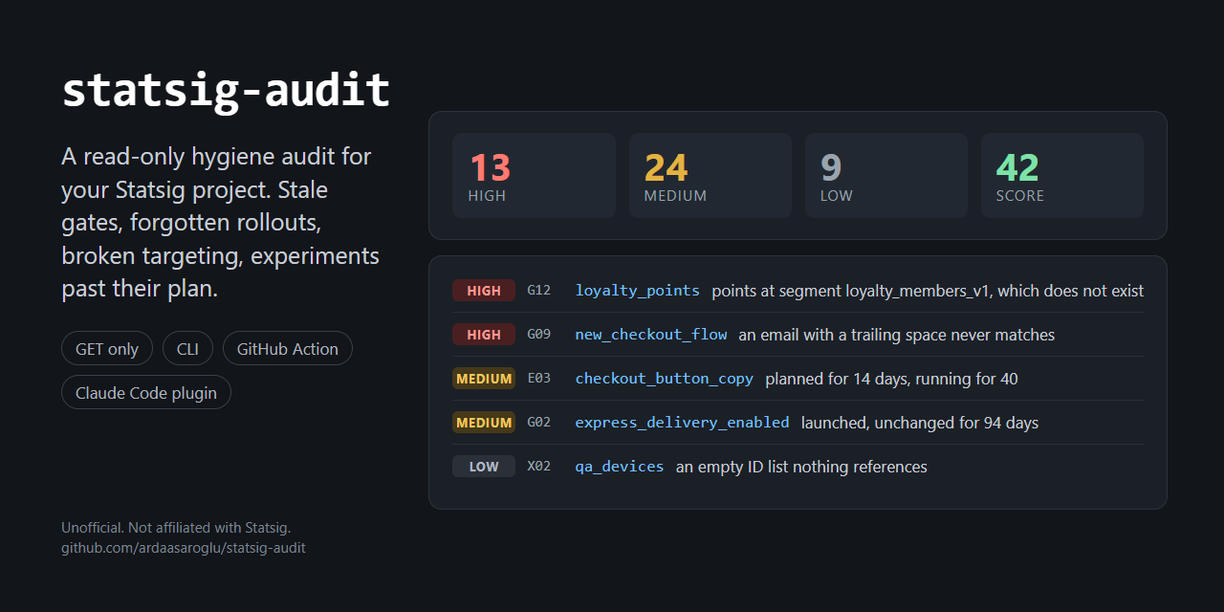Viewport: 1224px width, 612px height.
Task: Click 'launched, unchanged for 94 days' text
Action: coord(920,423)
